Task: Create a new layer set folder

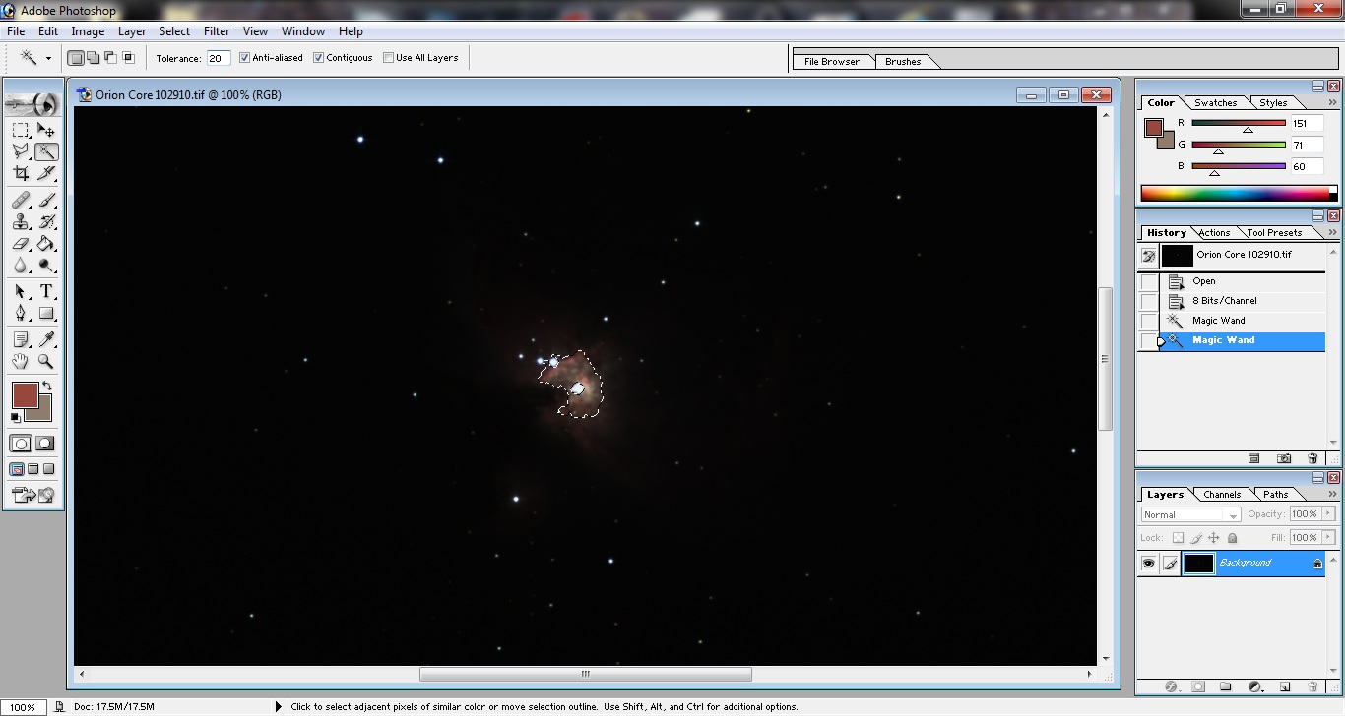Action: (1226, 686)
